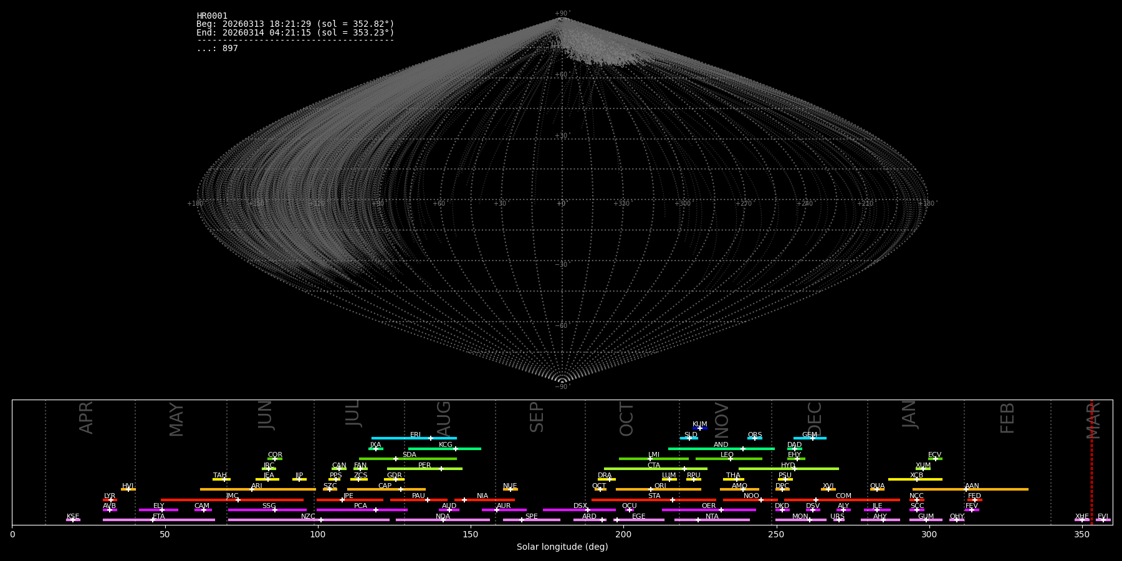Screen dimensions: 1122x561
Task: Click the Beg timestamp line
Action: tap(295, 24)
